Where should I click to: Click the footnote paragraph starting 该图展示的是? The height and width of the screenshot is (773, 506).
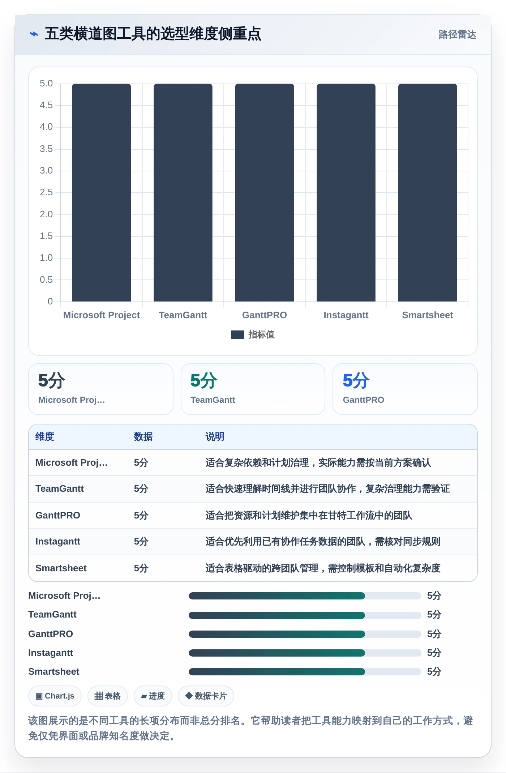(x=251, y=728)
